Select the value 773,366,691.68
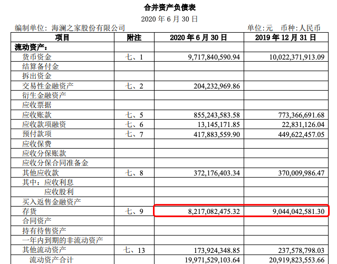This screenshot has height=264, width=337. (301, 115)
